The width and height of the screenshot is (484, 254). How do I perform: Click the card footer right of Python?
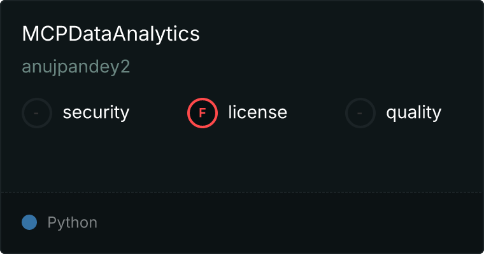point(287,223)
